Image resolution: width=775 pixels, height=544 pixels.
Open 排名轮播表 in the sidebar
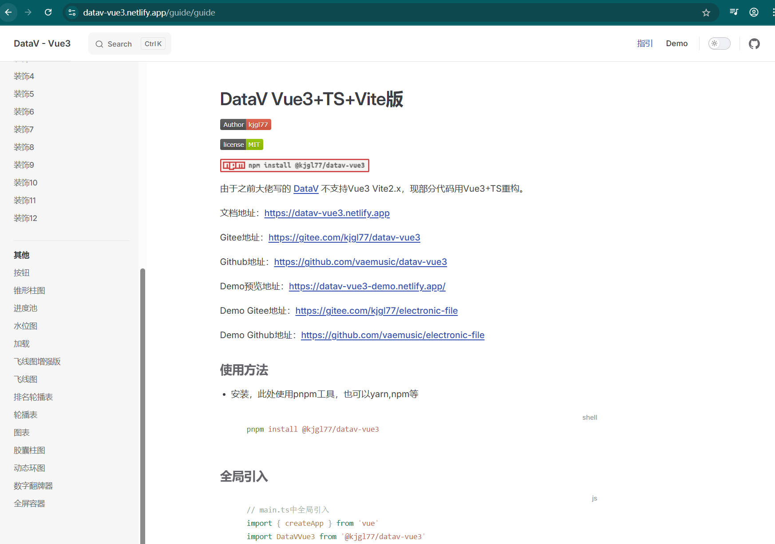[x=33, y=397]
